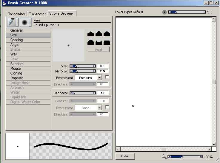Select the top-middle brush tip profile
Screen dimensions: 220x163
click(99, 34)
